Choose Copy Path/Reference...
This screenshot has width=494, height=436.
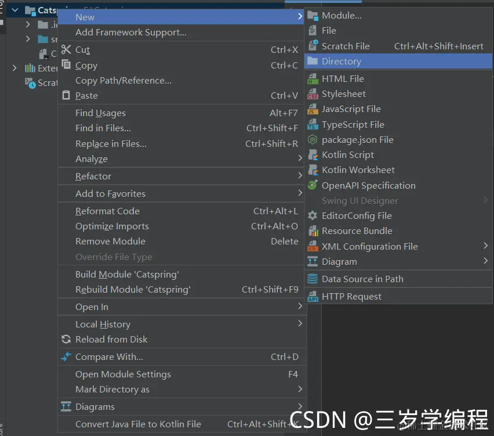(181, 81)
